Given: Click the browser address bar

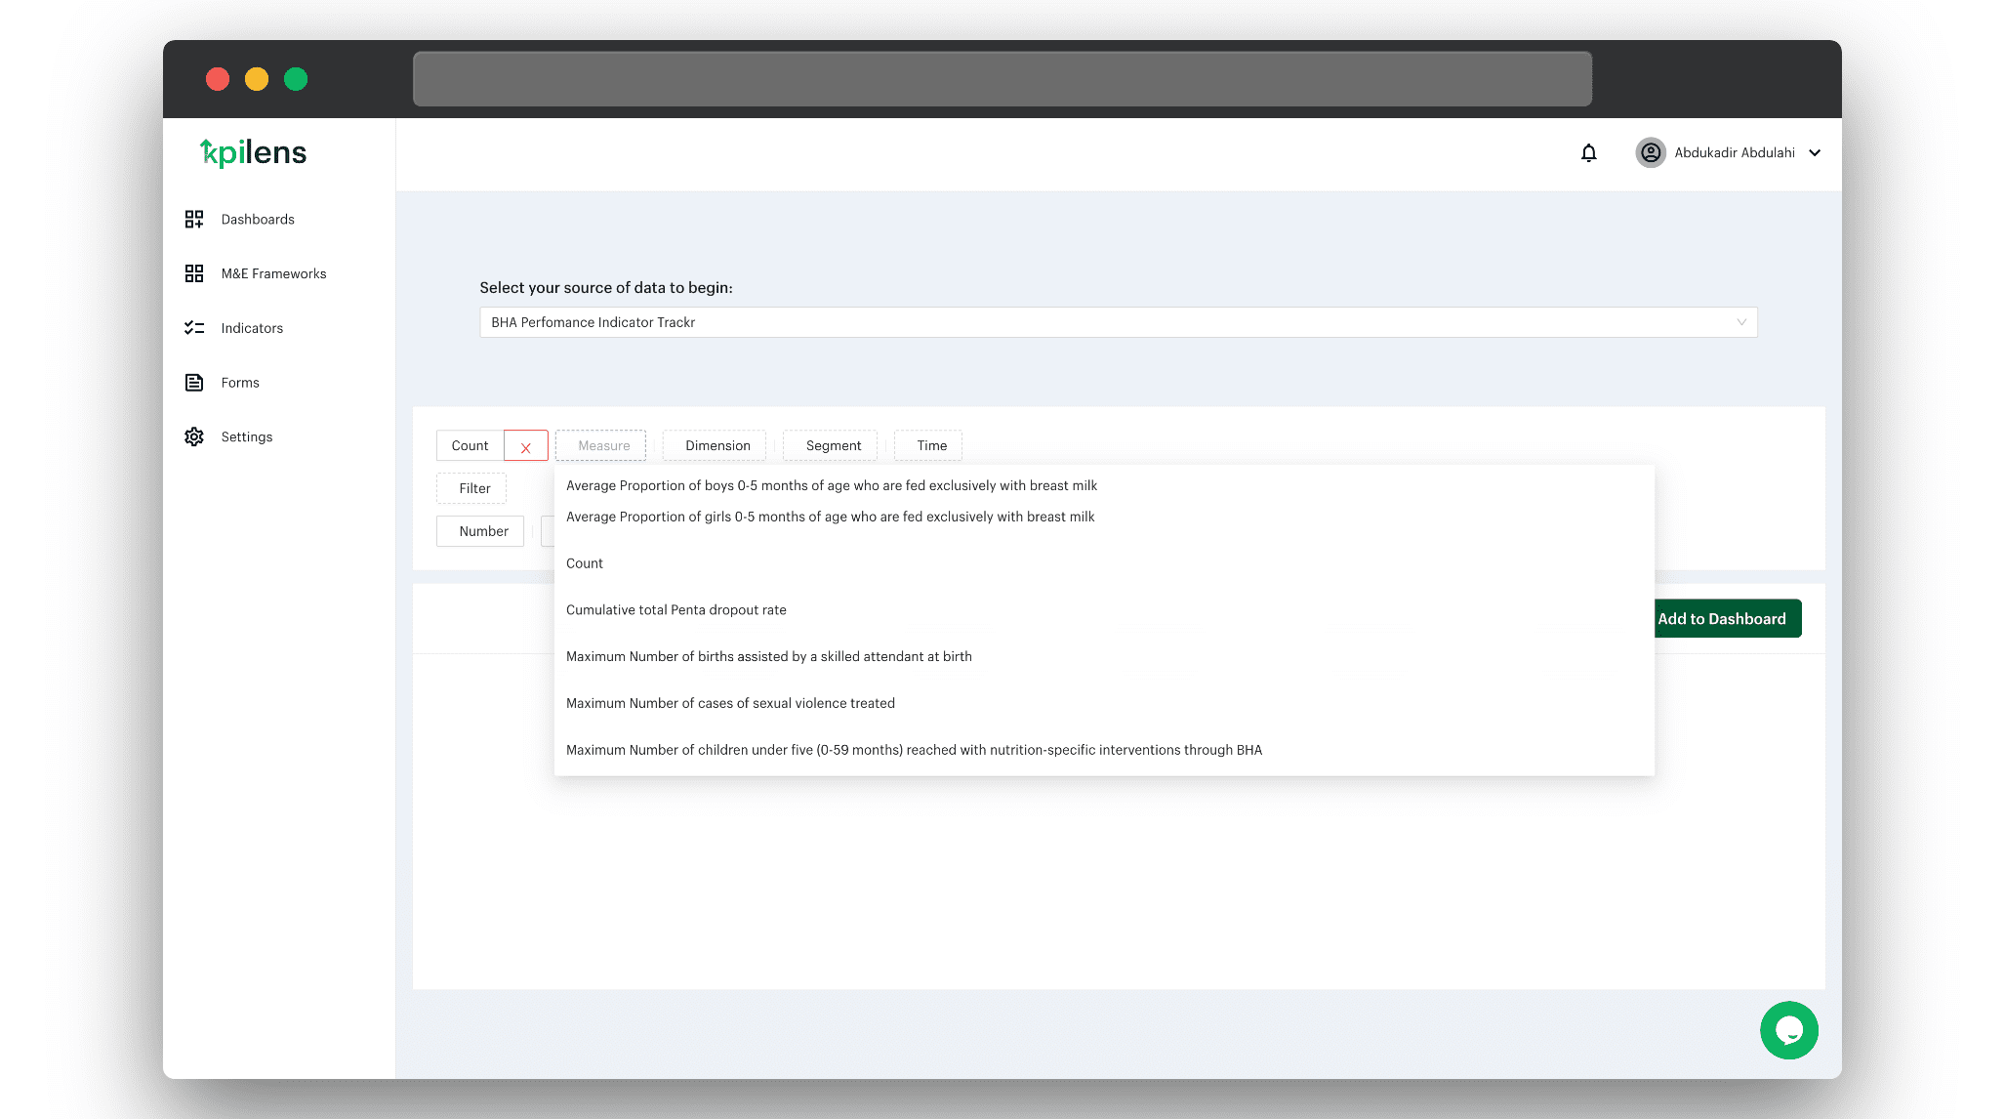Looking at the screenshot, I should (1002, 79).
